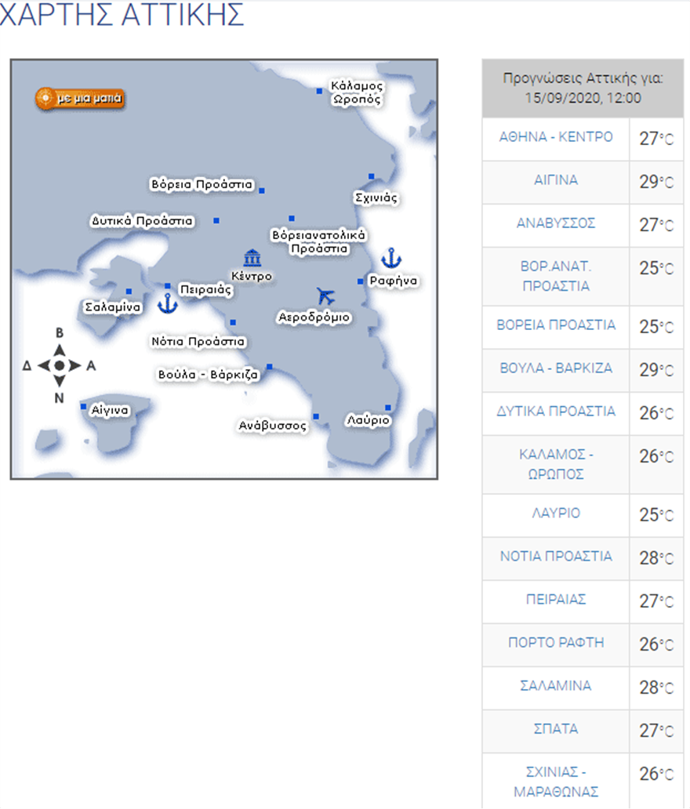Select ΔΥΤΙΚΑ ΠΡΟΑΣΤΙΑ in the forecast table
690x809 pixels.
click(x=555, y=412)
